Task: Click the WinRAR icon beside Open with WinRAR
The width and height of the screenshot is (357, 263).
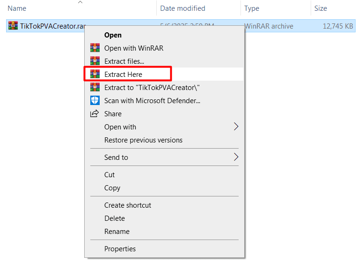Action: tap(95, 48)
